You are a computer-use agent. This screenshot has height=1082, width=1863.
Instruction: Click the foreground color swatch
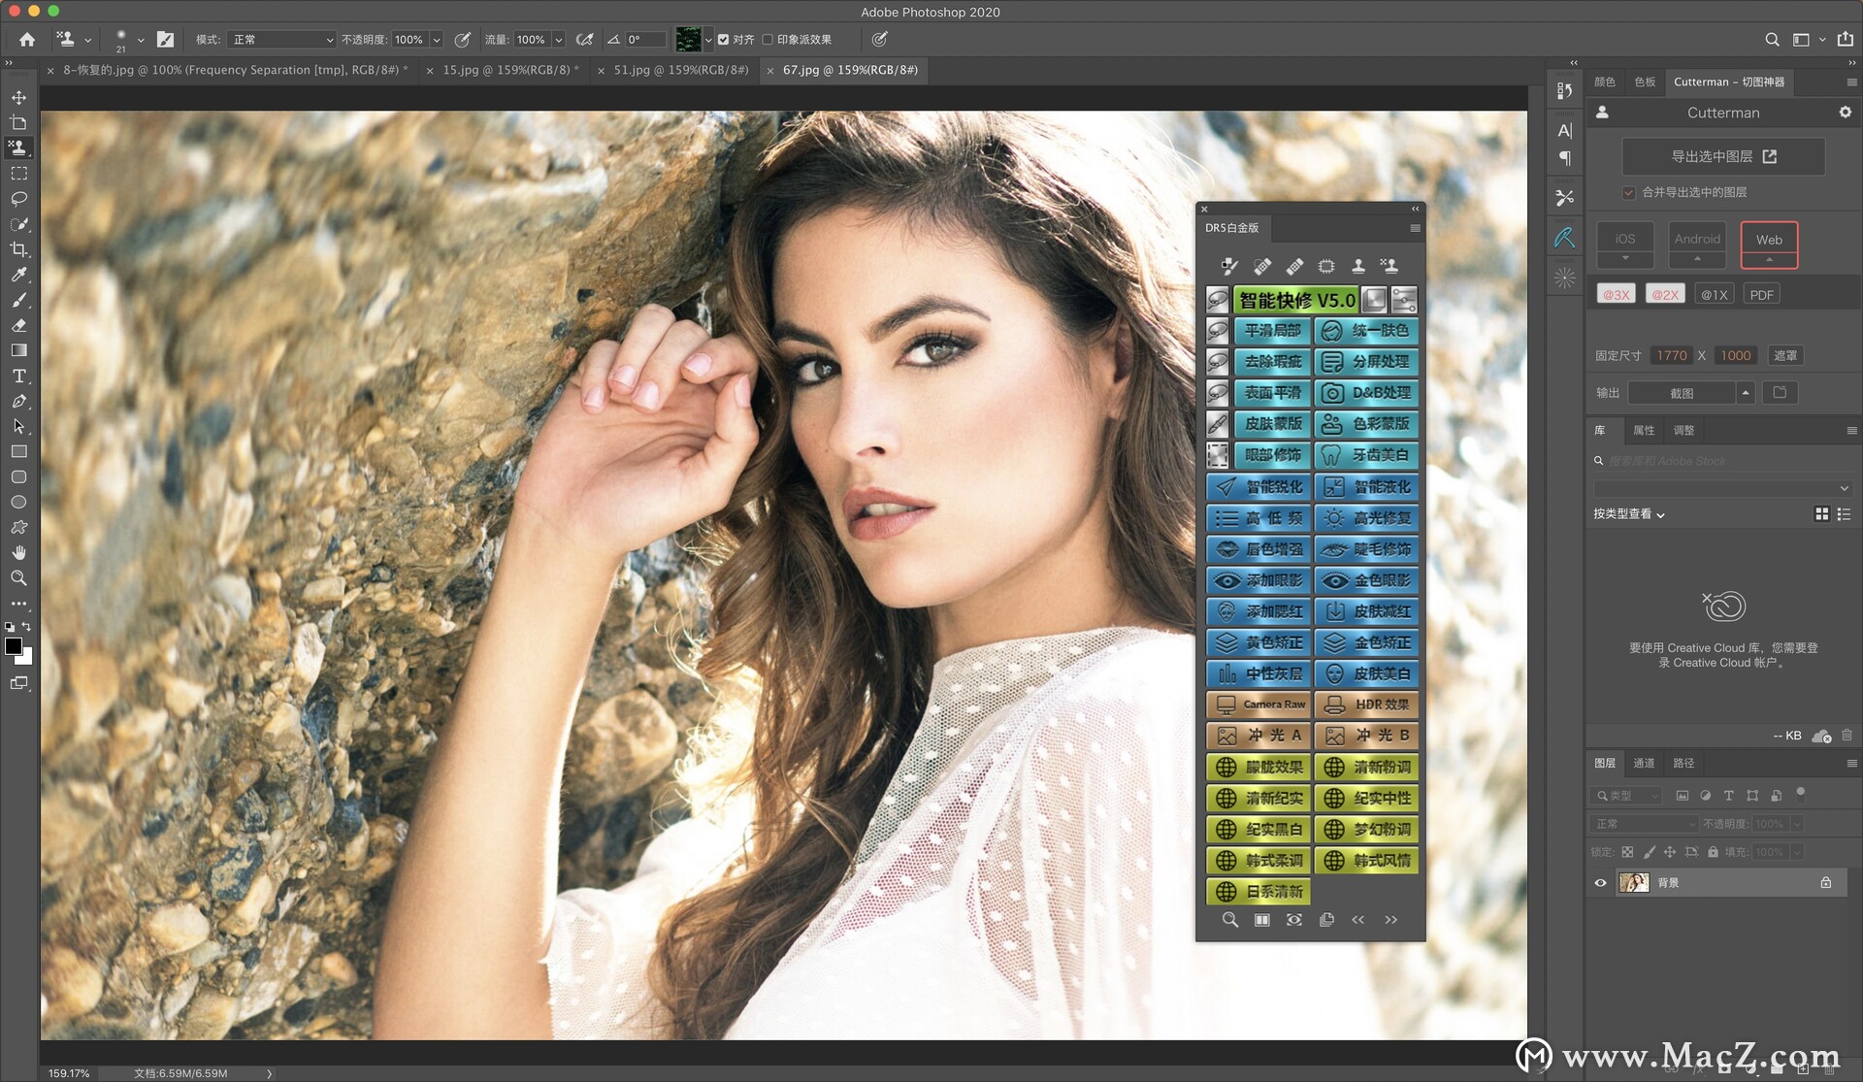(x=13, y=646)
